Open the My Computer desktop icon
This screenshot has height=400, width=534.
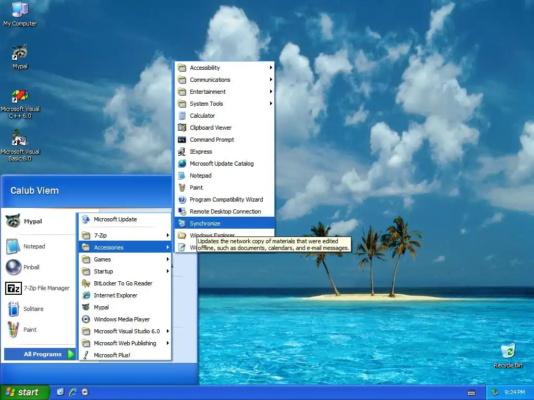tap(20, 14)
